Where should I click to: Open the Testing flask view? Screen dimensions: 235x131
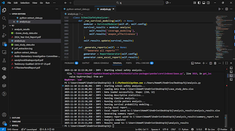(x=4, y=61)
